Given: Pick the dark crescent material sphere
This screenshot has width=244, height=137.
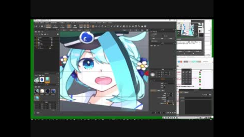Looking at the screenshot, I should [37, 91].
